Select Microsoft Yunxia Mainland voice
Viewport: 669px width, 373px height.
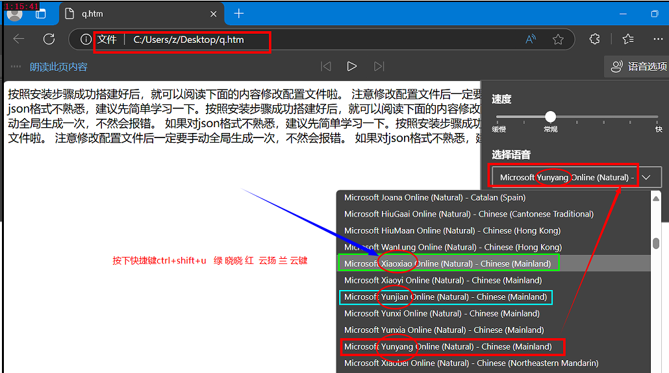pos(493,330)
